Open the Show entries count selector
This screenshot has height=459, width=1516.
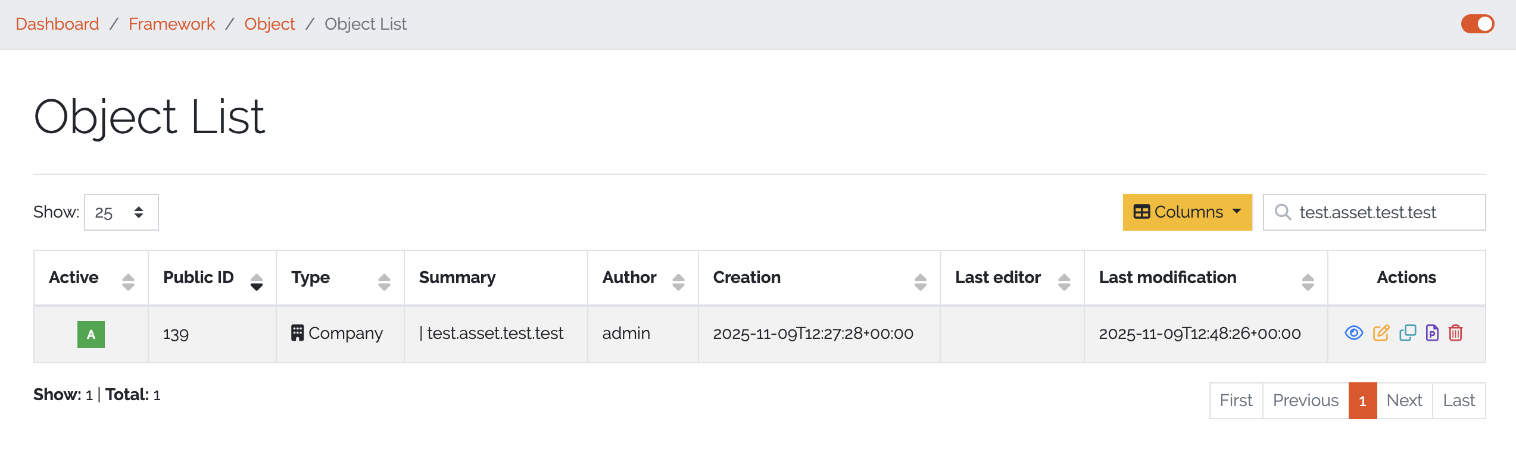click(x=121, y=212)
